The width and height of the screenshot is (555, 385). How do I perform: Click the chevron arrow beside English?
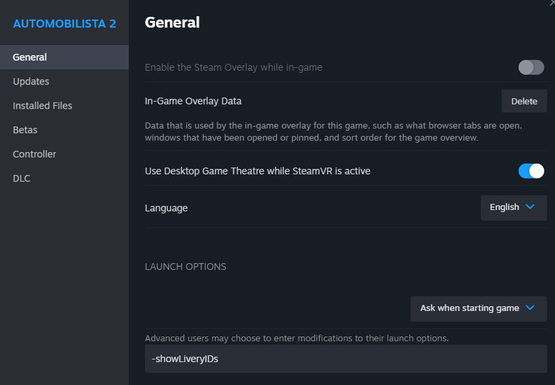coord(530,207)
